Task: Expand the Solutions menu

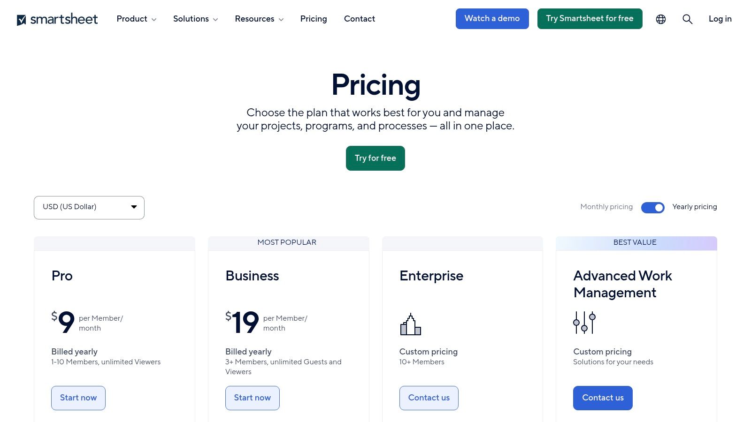Action: [195, 19]
